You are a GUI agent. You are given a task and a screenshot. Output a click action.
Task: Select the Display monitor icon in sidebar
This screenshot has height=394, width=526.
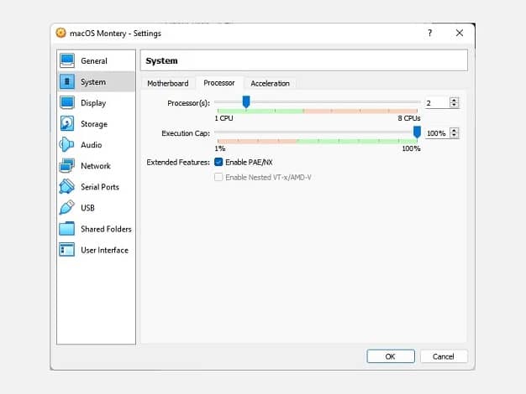click(x=67, y=103)
